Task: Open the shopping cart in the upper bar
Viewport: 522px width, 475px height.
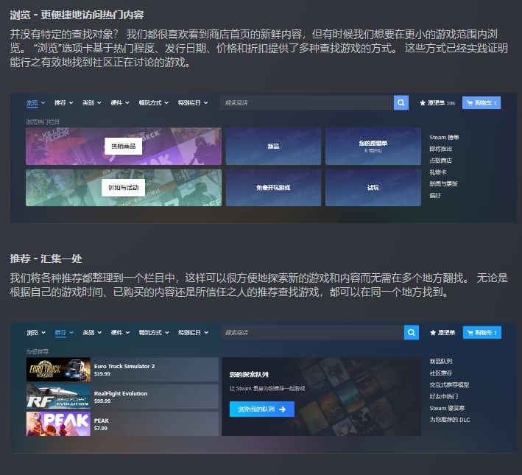Action: pos(481,103)
